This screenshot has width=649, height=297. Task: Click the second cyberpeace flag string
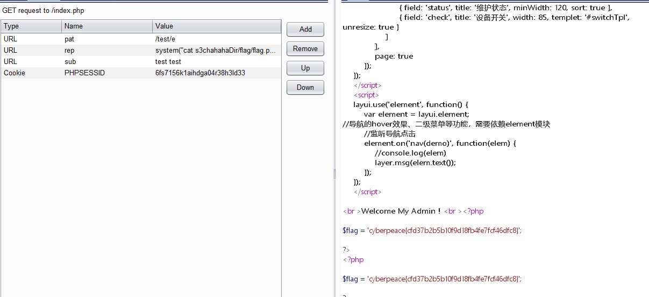tap(444, 279)
